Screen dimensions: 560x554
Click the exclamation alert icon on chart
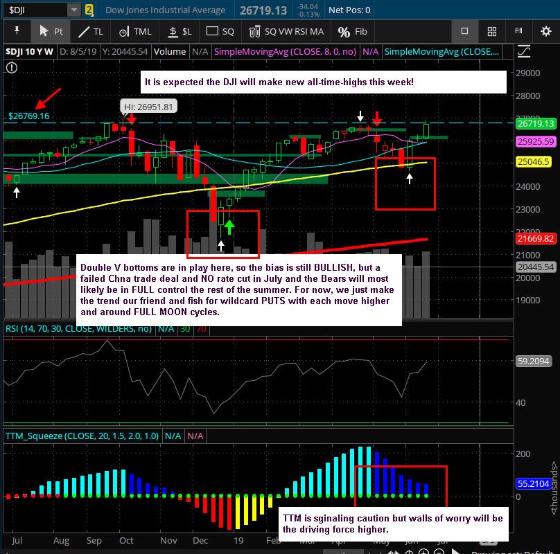12,67
